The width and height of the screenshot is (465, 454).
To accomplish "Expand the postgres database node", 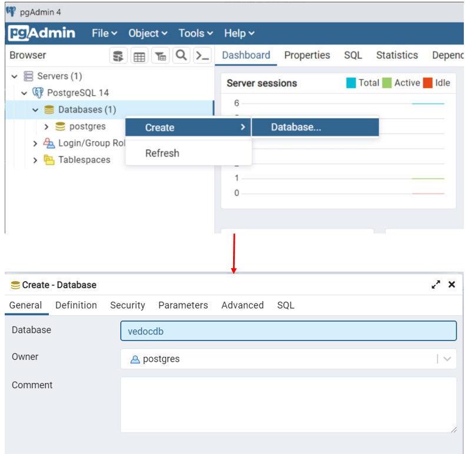I will pyautogui.click(x=46, y=126).
